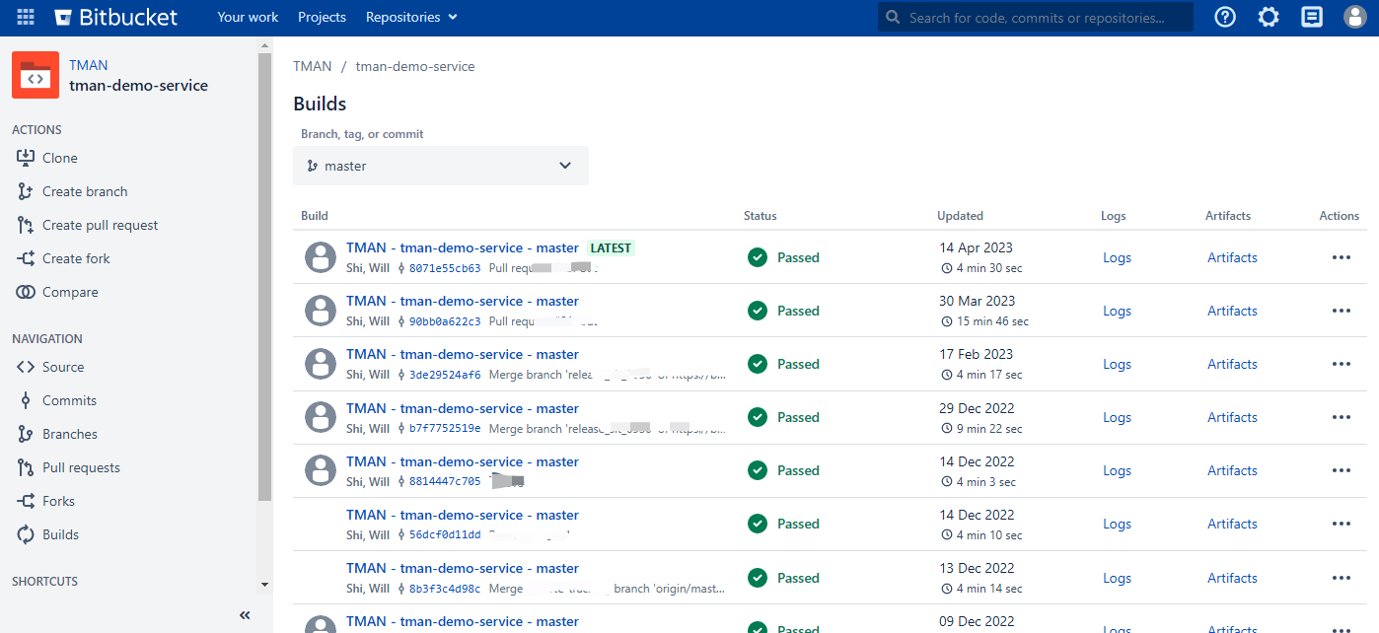Viewport: 1379px width, 633px height.
Task: Open commit 56dcf0d11dd link
Action: 445,535
